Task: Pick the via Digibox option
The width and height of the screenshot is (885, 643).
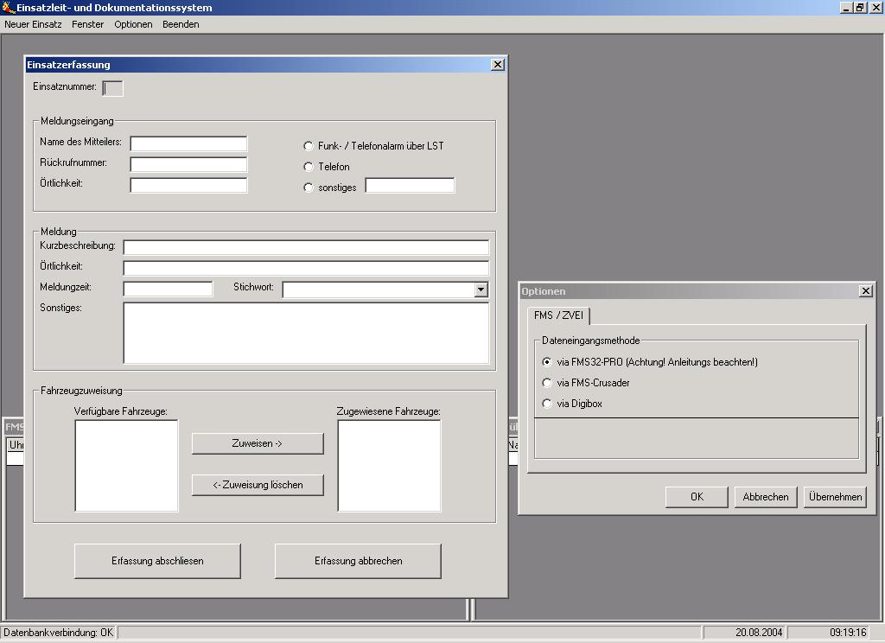Action: [x=547, y=404]
